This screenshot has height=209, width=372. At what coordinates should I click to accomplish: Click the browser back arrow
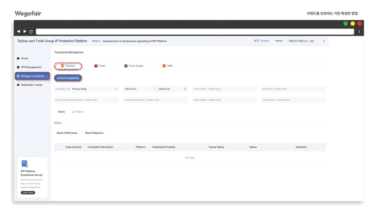[19, 31]
